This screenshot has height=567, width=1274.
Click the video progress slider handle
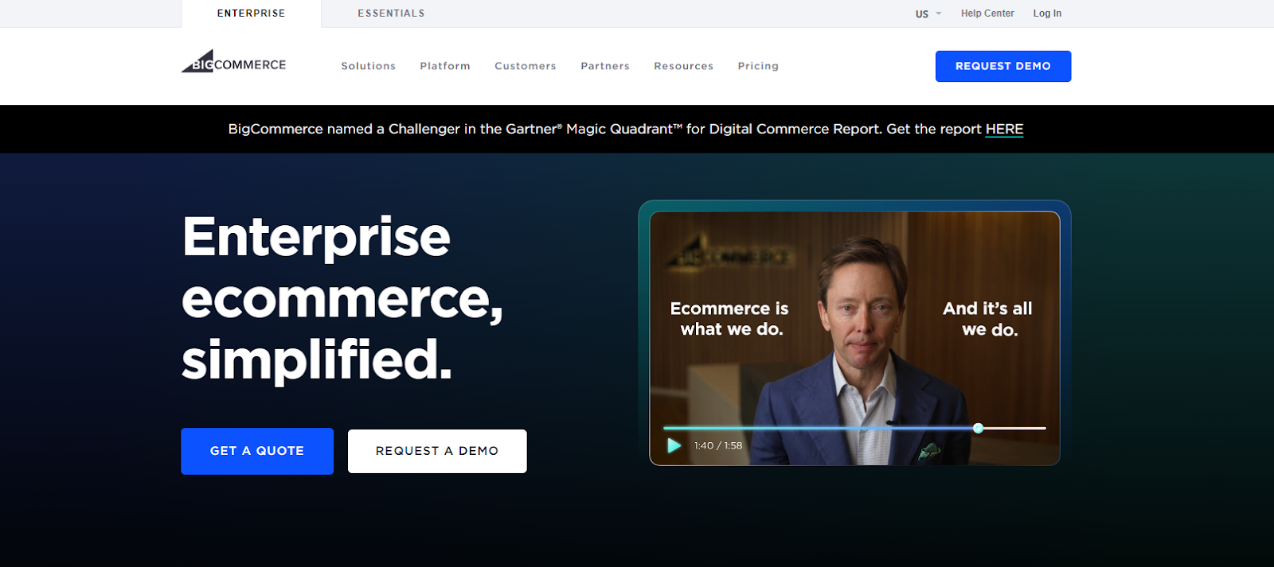click(x=979, y=428)
